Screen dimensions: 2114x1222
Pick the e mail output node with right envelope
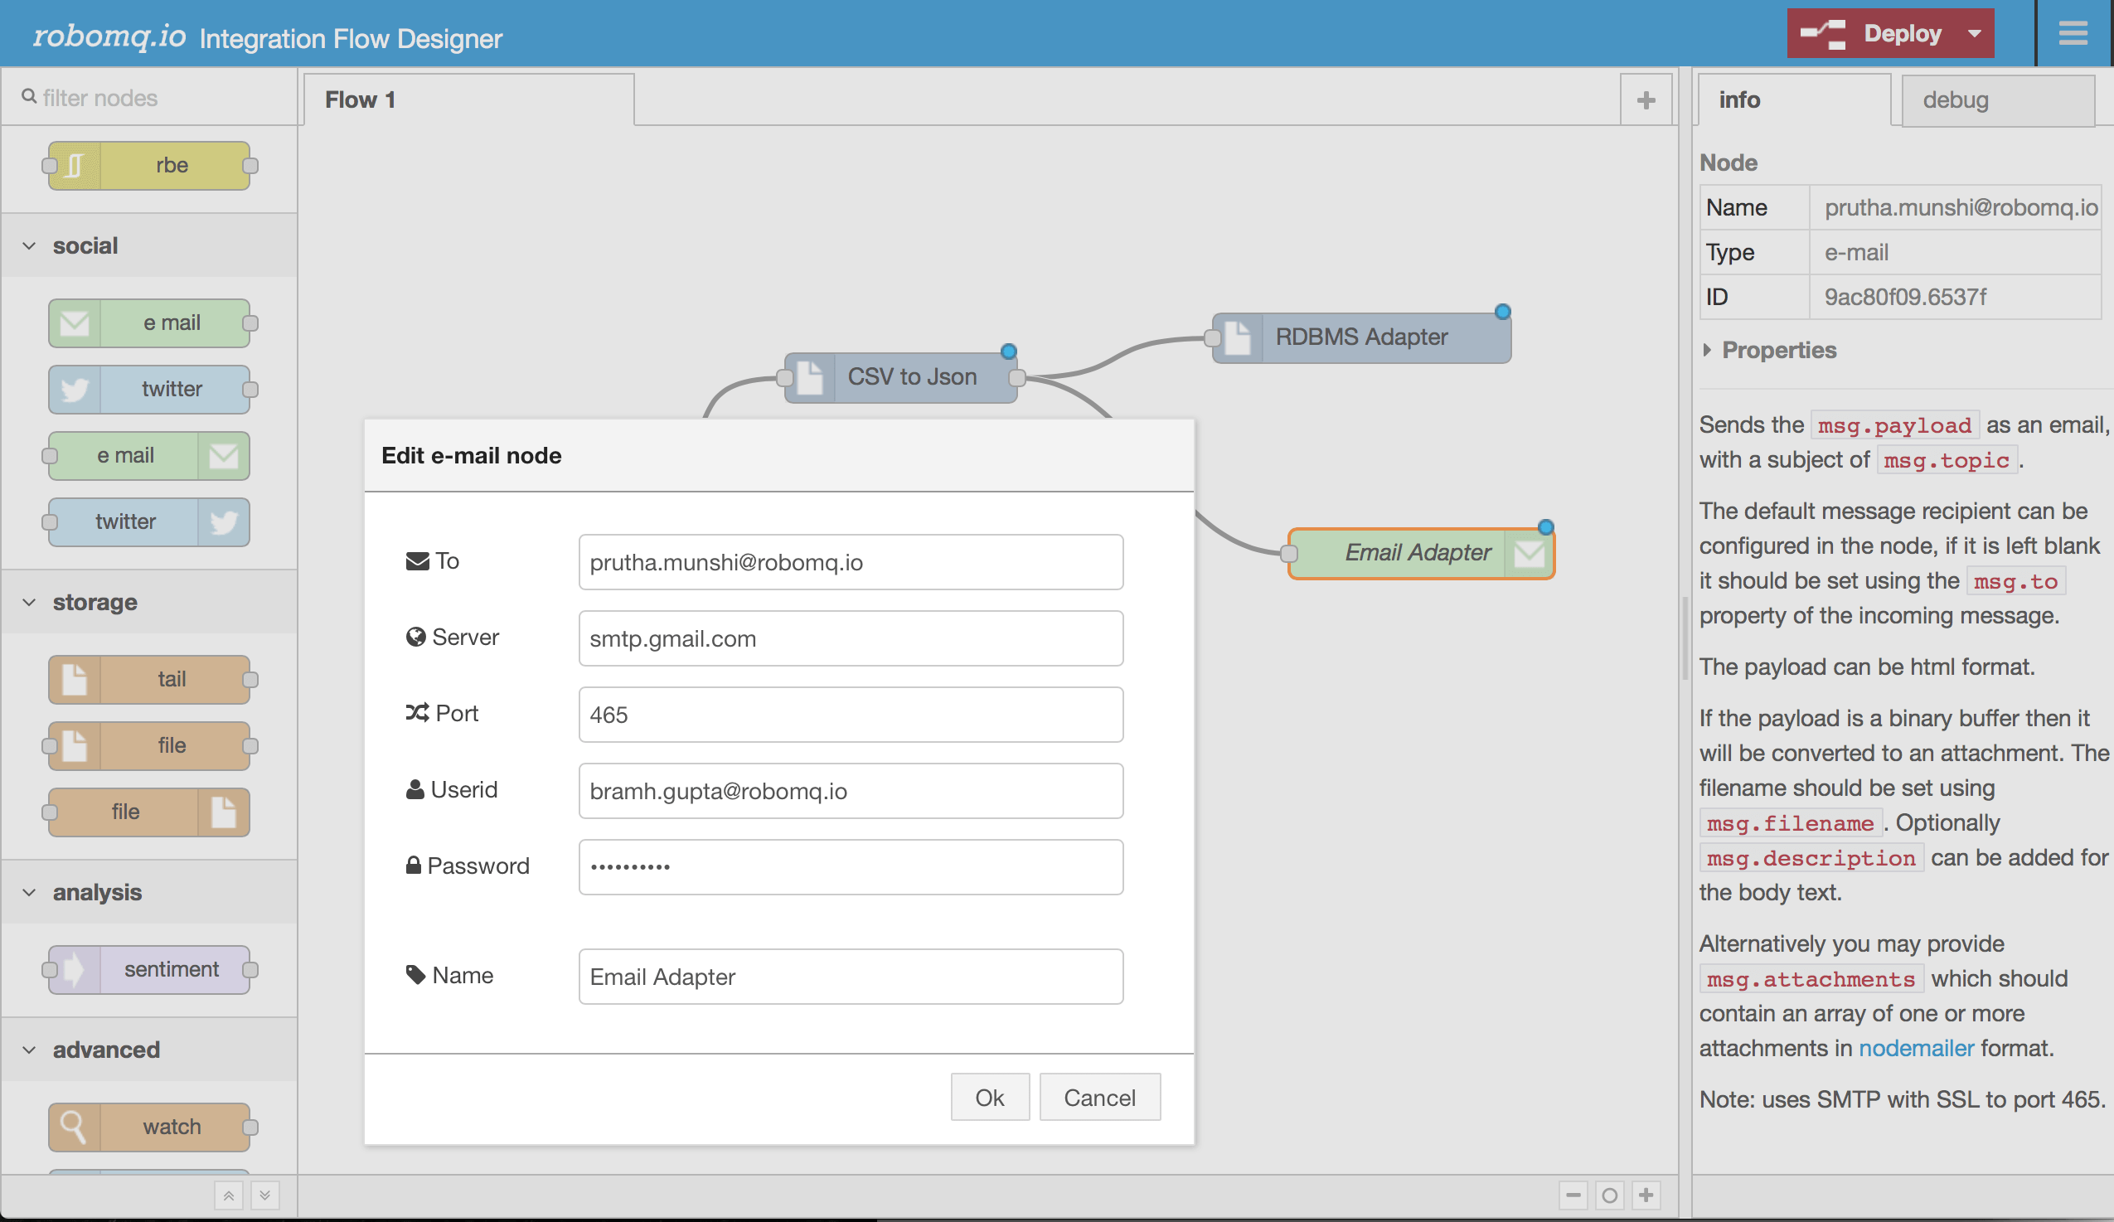click(x=149, y=455)
